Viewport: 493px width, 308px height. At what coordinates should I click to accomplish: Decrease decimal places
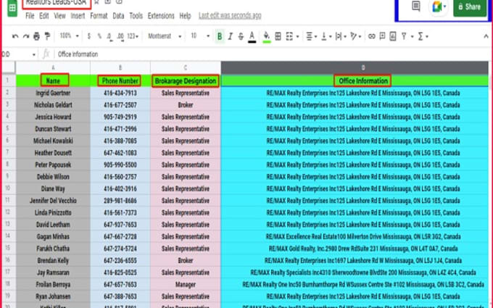(x=109, y=36)
